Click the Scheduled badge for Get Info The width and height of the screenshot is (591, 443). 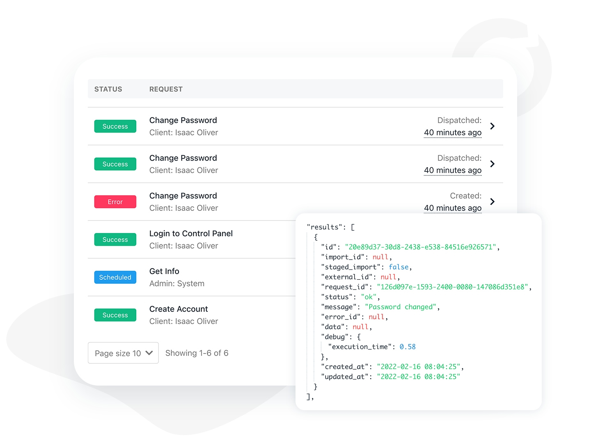coord(115,277)
